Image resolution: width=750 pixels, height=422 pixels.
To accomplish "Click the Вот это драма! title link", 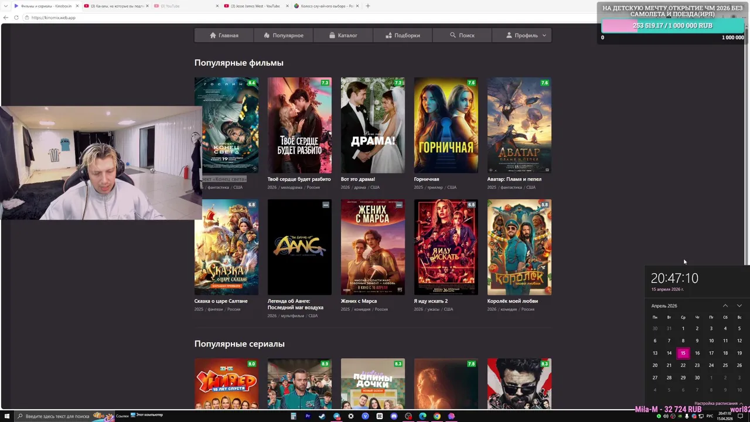I will tap(358, 179).
